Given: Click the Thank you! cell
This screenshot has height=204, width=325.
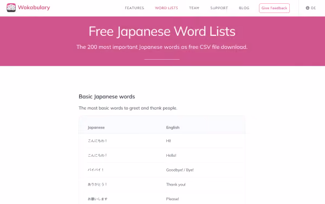Looking at the screenshot, I should [175, 184].
